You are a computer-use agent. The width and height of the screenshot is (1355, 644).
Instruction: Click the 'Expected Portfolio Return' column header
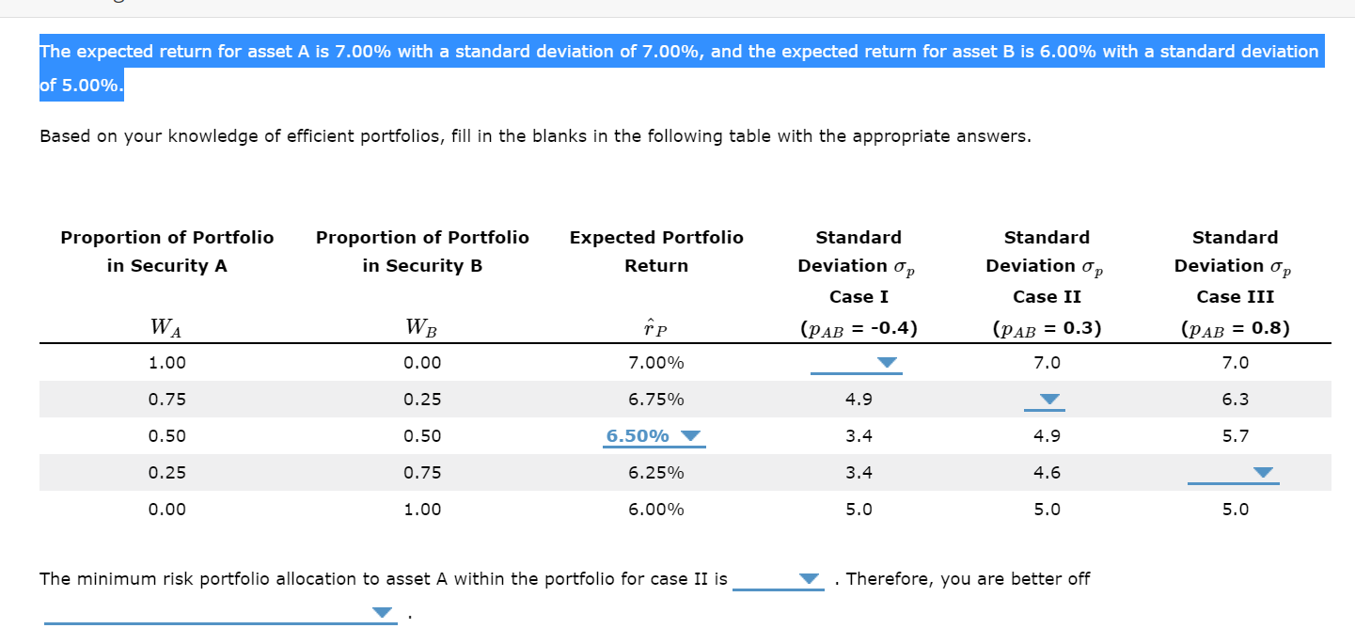[655, 251]
